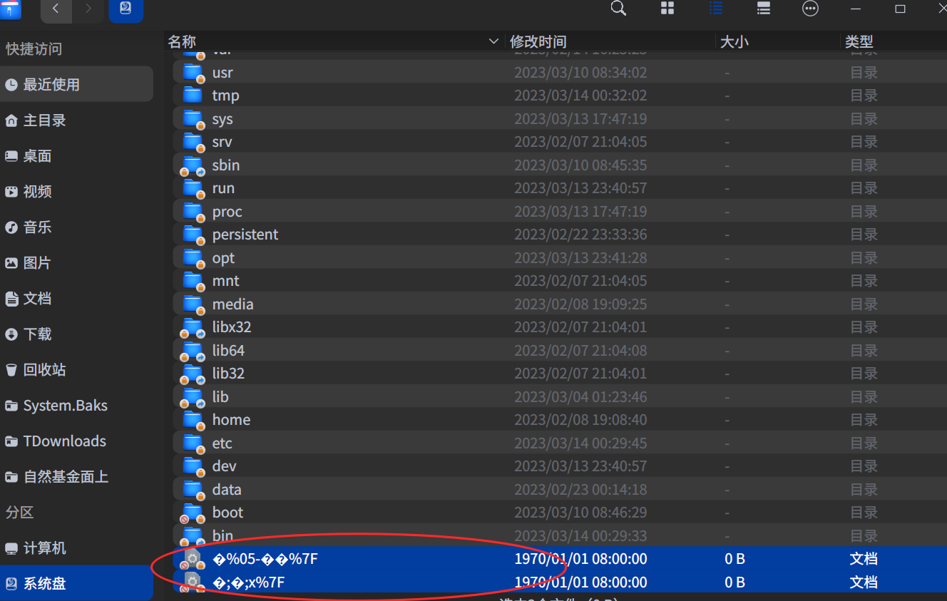Select the run folder name
The image size is (947, 601).
(x=223, y=188)
